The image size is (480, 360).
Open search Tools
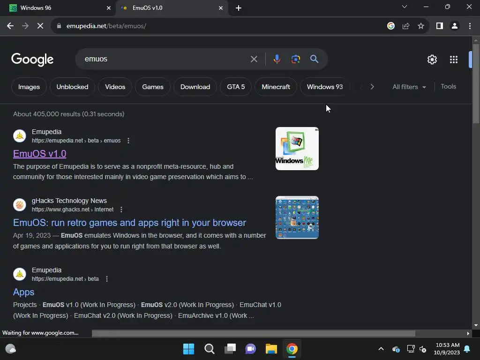tap(448, 87)
